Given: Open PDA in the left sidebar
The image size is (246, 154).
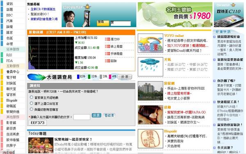Looking at the screenshot, I should click(9, 61).
